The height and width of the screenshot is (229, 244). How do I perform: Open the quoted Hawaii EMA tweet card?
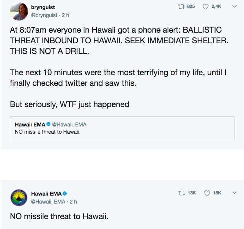coord(122,128)
